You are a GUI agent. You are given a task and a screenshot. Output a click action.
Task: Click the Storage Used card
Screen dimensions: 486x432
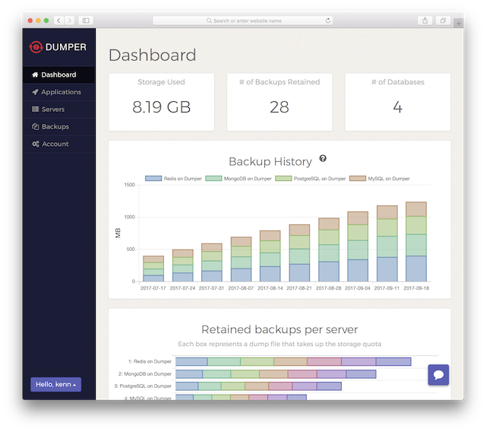(x=161, y=102)
